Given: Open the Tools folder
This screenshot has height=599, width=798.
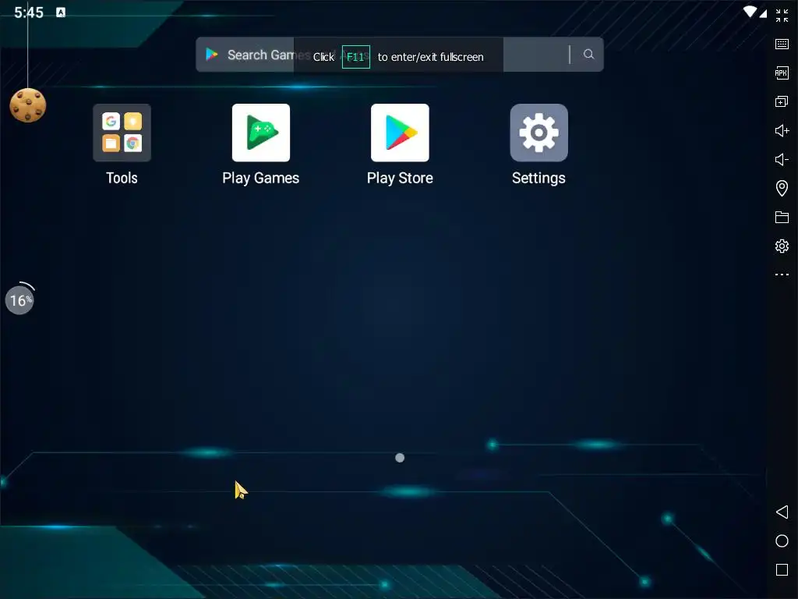Looking at the screenshot, I should tap(122, 133).
